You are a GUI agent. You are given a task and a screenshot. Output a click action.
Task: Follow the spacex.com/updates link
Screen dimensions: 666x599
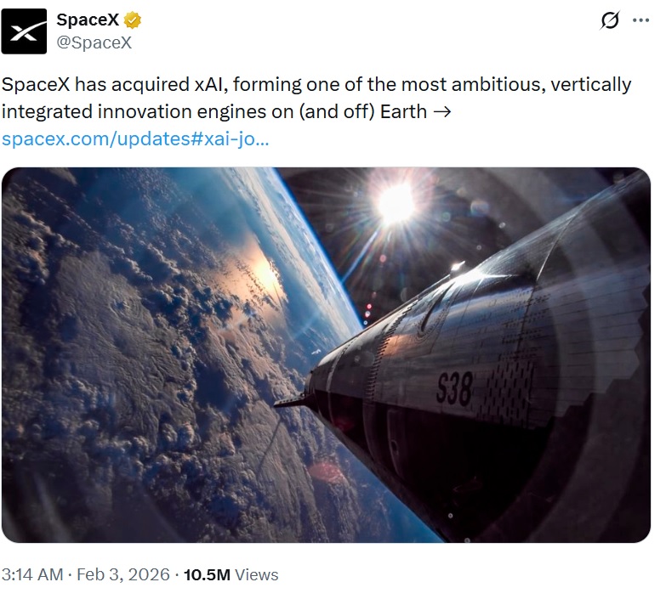coord(136,138)
